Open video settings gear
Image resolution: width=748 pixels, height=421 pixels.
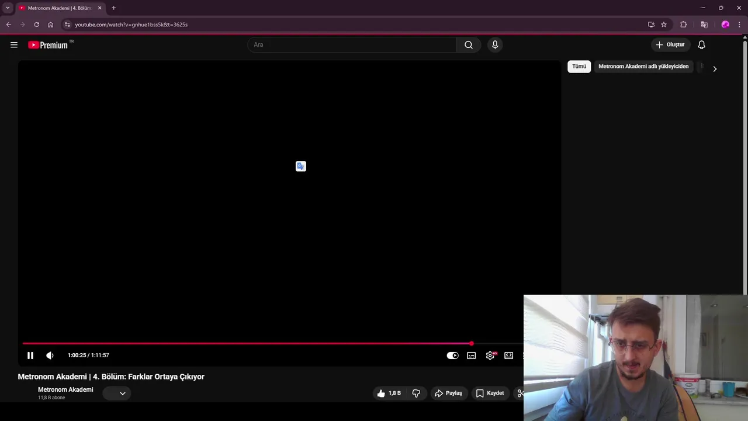tap(490, 356)
